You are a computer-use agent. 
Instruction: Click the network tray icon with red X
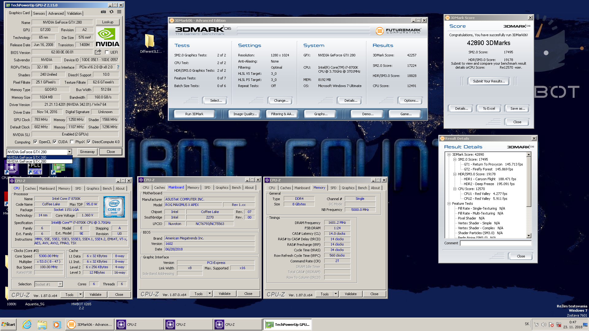(559, 325)
